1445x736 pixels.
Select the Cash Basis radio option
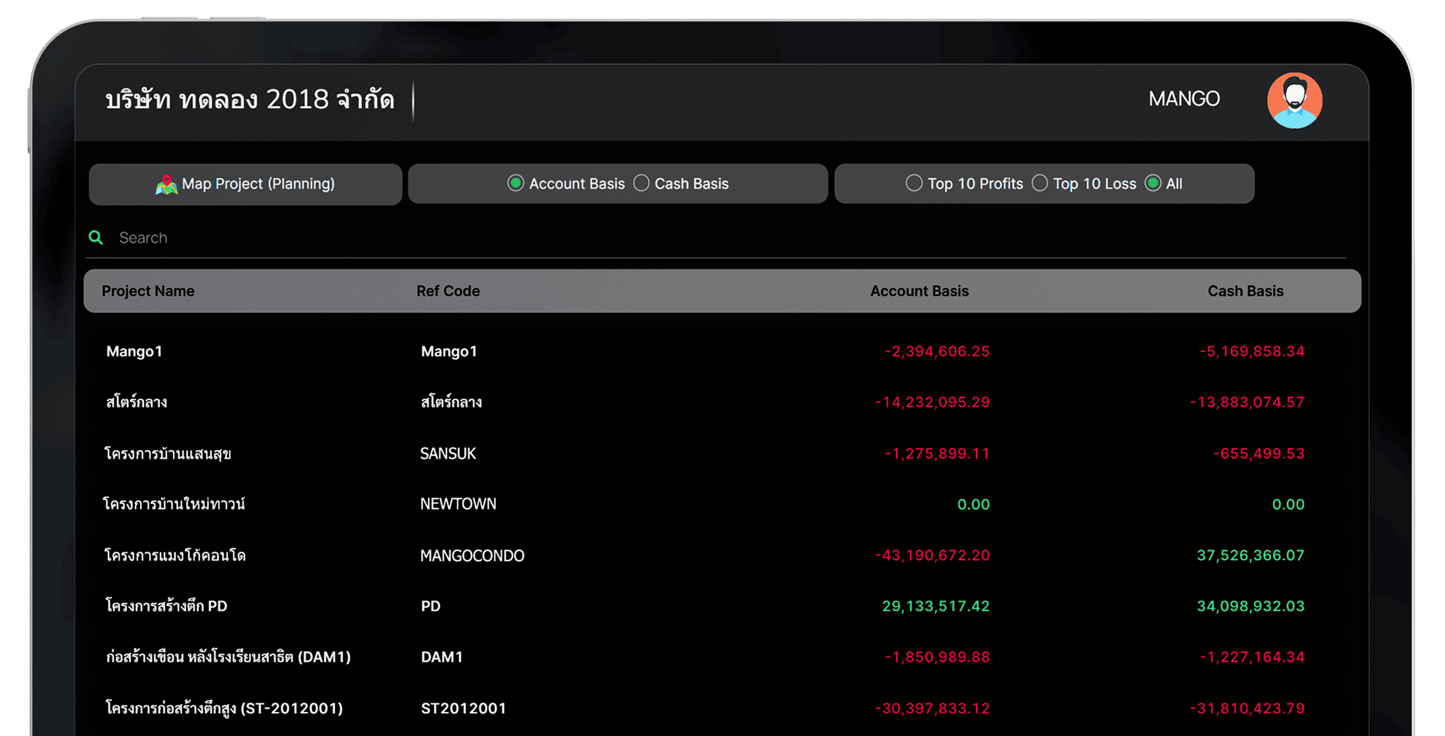click(x=641, y=183)
